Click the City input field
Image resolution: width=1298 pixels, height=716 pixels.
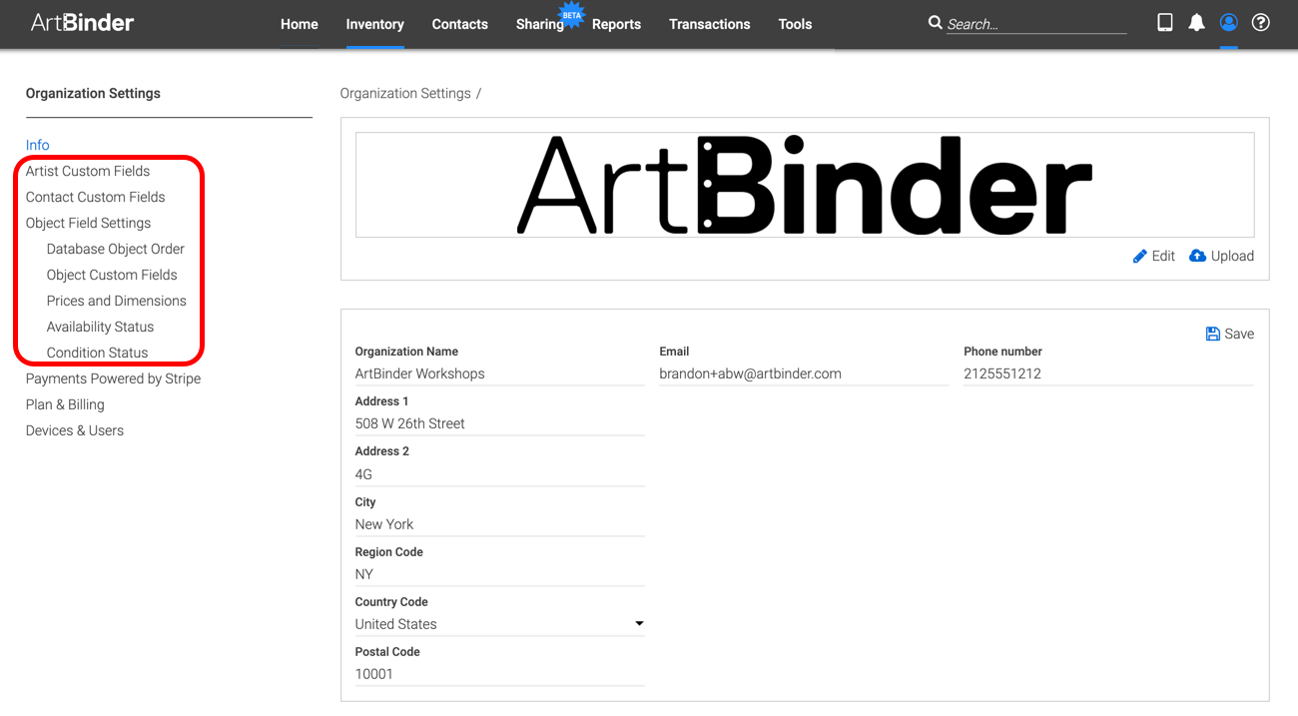pyautogui.click(x=500, y=524)
